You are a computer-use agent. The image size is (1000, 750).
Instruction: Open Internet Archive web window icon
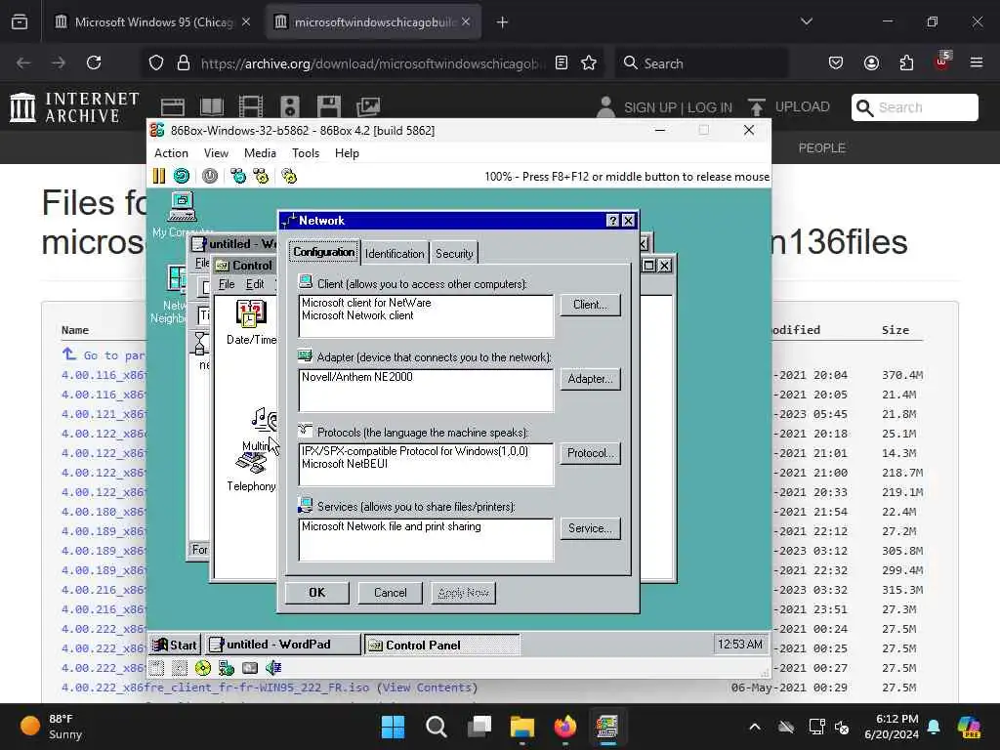[x=172, y=106]
